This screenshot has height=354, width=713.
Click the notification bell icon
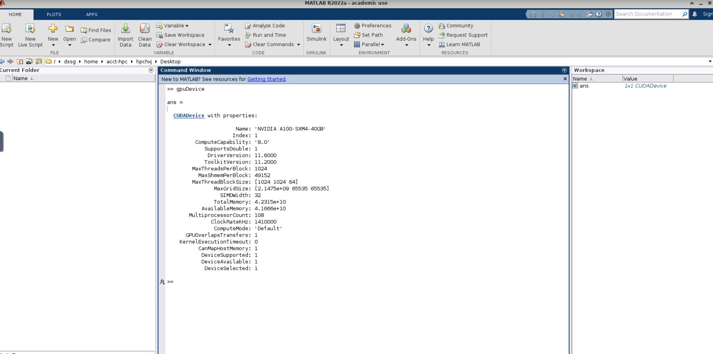pos(695,14)
